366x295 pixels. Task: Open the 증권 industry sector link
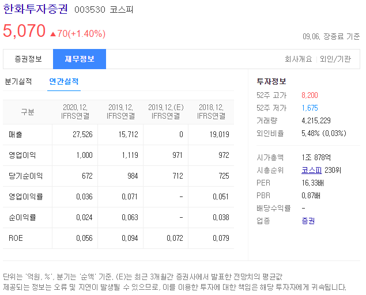308,221
